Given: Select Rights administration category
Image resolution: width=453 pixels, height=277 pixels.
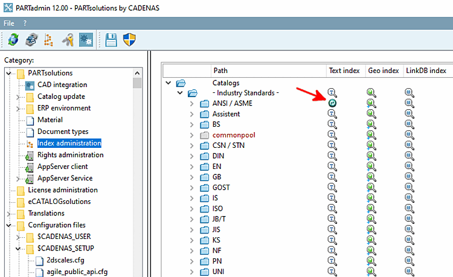Looking at the screenshot, I should [x=71, y=155].
